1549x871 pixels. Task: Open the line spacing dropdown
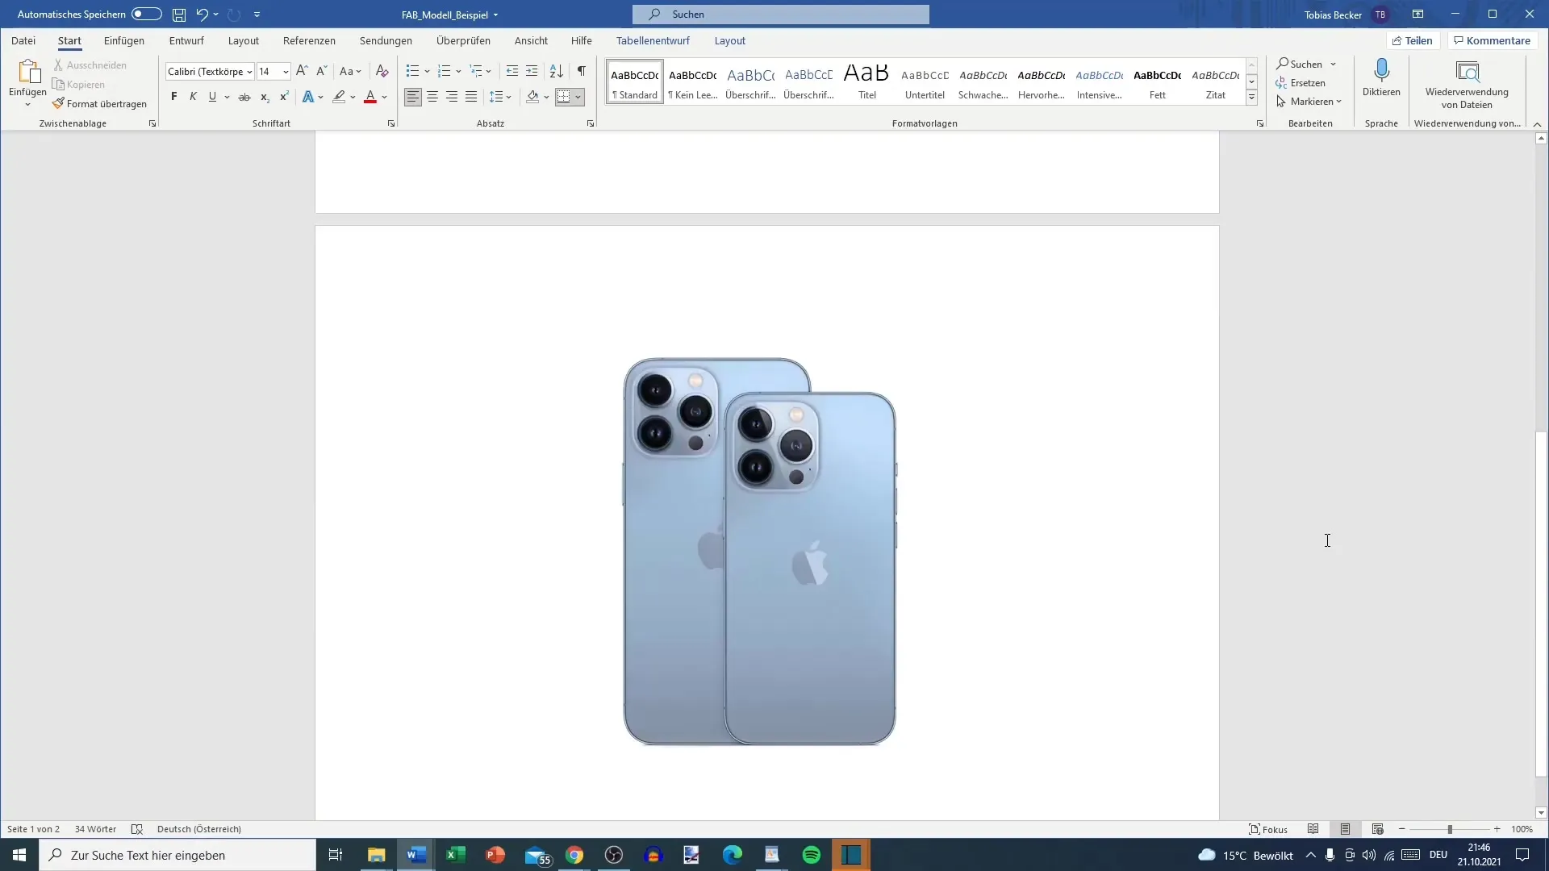[x=500, y=97]
